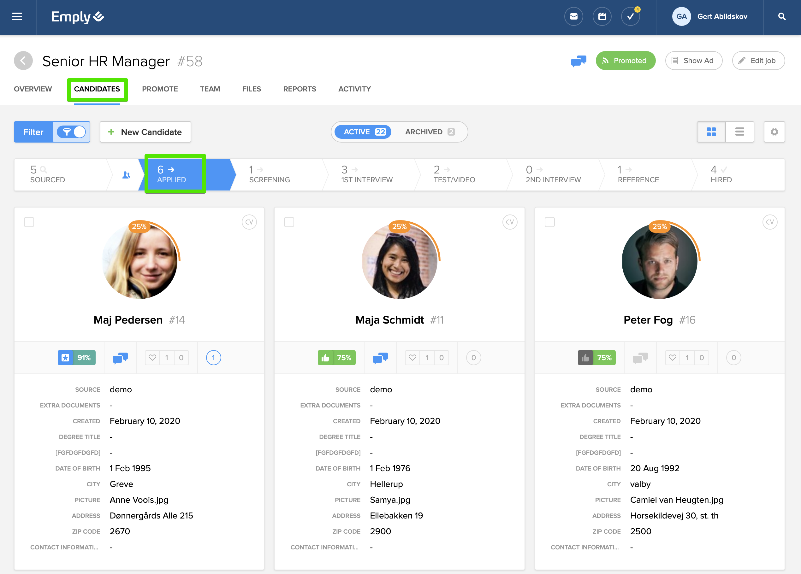Open the tasks checkmark icon
The width and height of the screenshot is (801, 574).
pos(630,17)
